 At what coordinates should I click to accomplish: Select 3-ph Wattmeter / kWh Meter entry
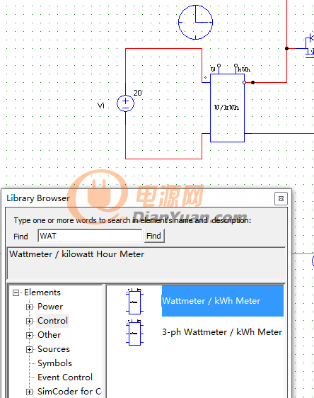pyautogui.click(x=222, y=332)
